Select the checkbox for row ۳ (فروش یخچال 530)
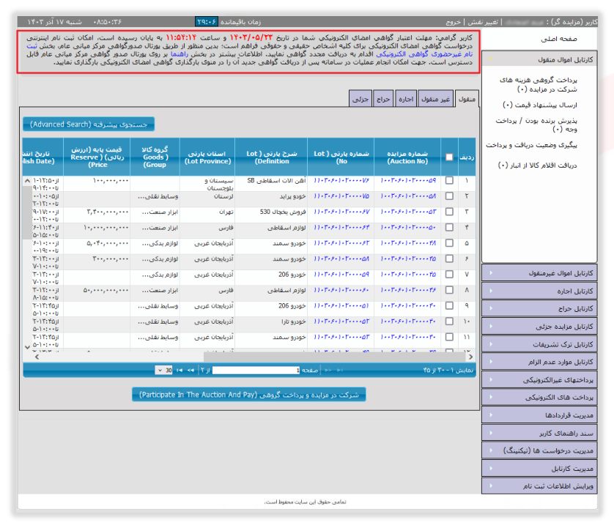614x528 pixels. tap(449, 212)
